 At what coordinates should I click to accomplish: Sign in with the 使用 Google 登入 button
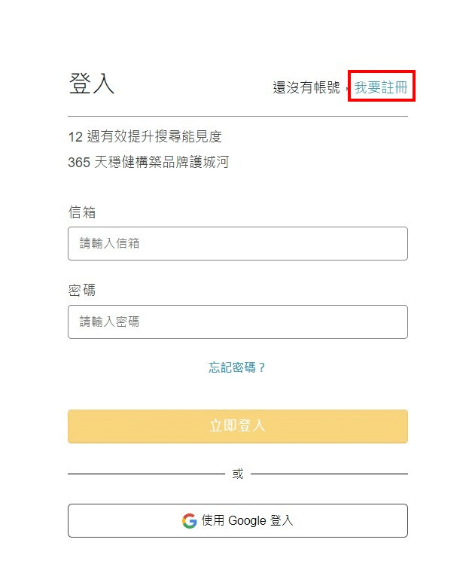tap(237, 520)
